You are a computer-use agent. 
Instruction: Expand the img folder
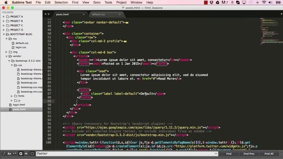pos(6,52)
